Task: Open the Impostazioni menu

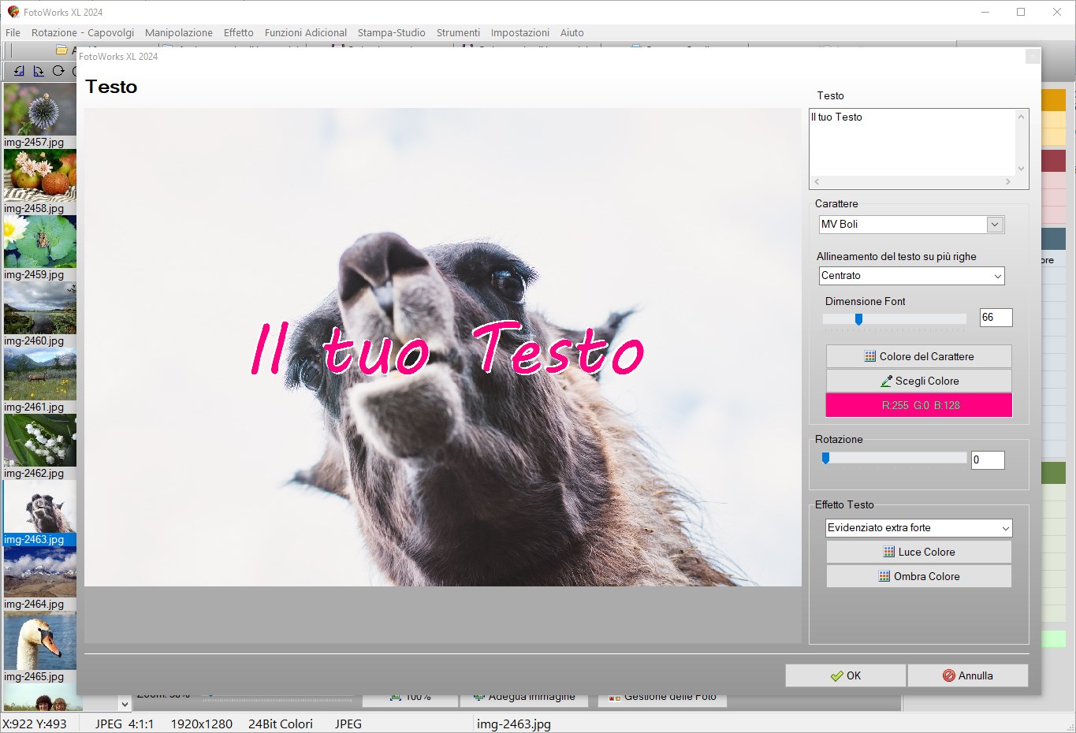Action: pyautogui.click(x=520, y=32)
